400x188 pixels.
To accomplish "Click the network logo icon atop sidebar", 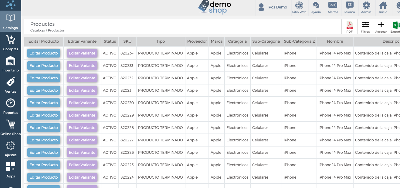I will click(11, 5).
